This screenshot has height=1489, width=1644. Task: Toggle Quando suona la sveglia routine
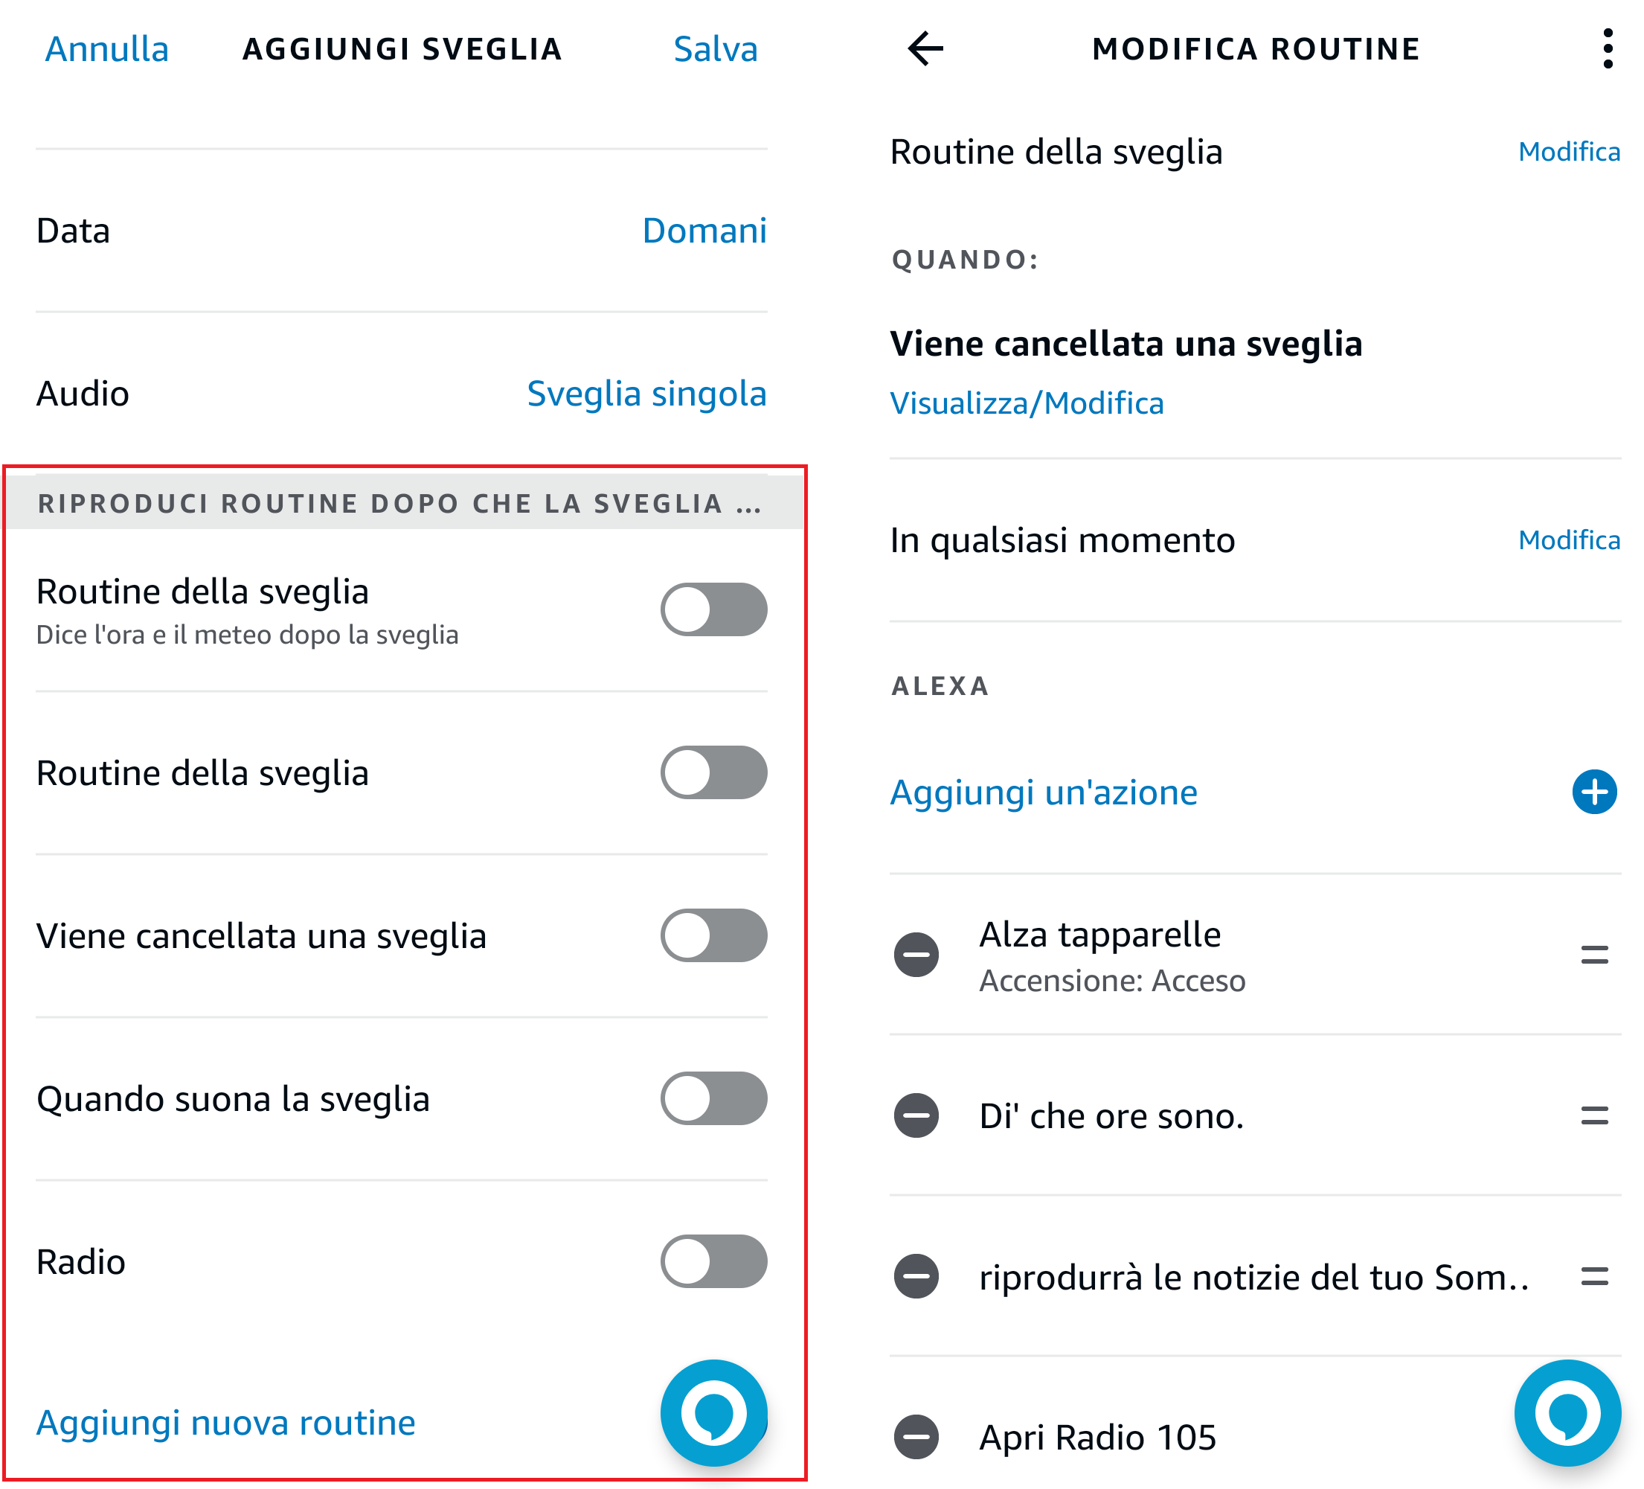click(x=713, y=1098)
